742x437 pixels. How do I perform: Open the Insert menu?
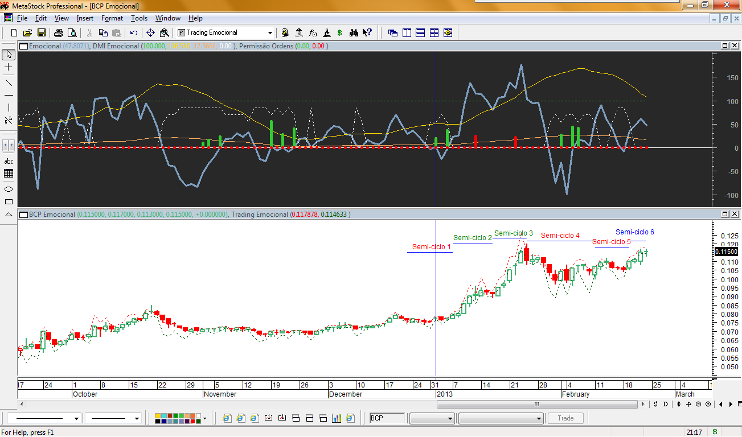pos(85,18)
